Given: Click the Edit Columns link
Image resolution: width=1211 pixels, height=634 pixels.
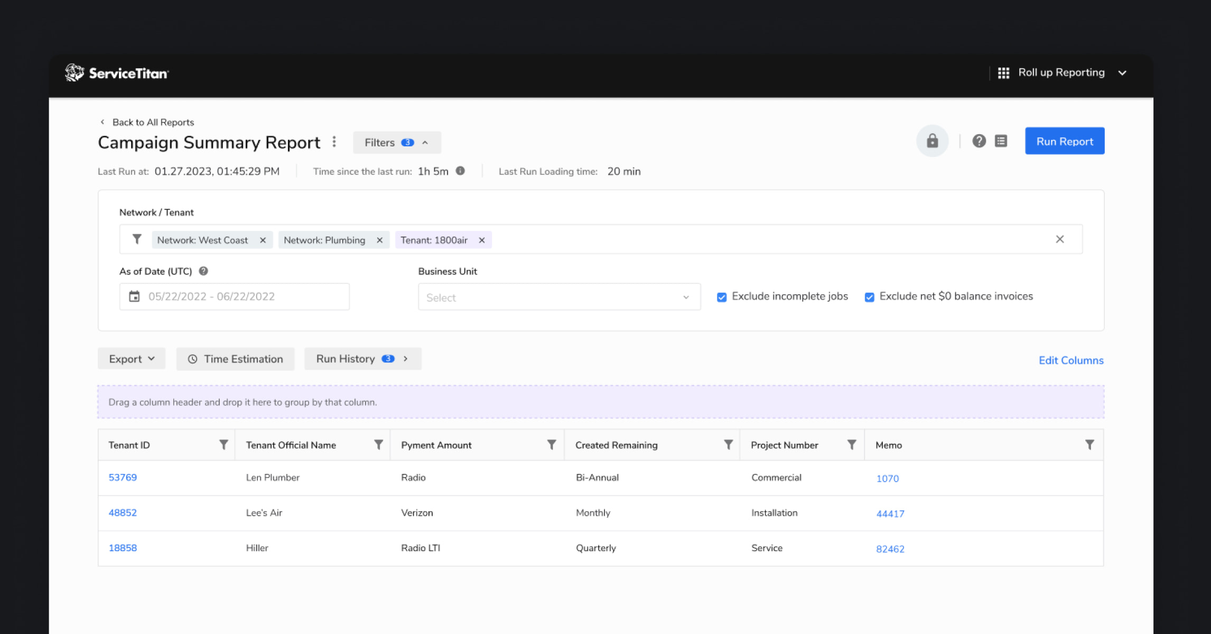Looking at the screenshot, I should coord(1070,360).
